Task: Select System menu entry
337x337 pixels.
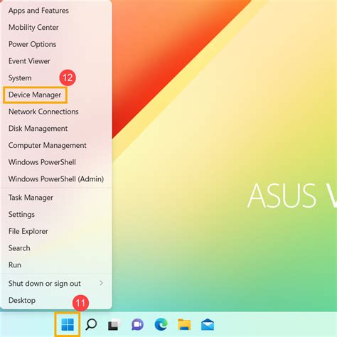Action: pos(56,77)
